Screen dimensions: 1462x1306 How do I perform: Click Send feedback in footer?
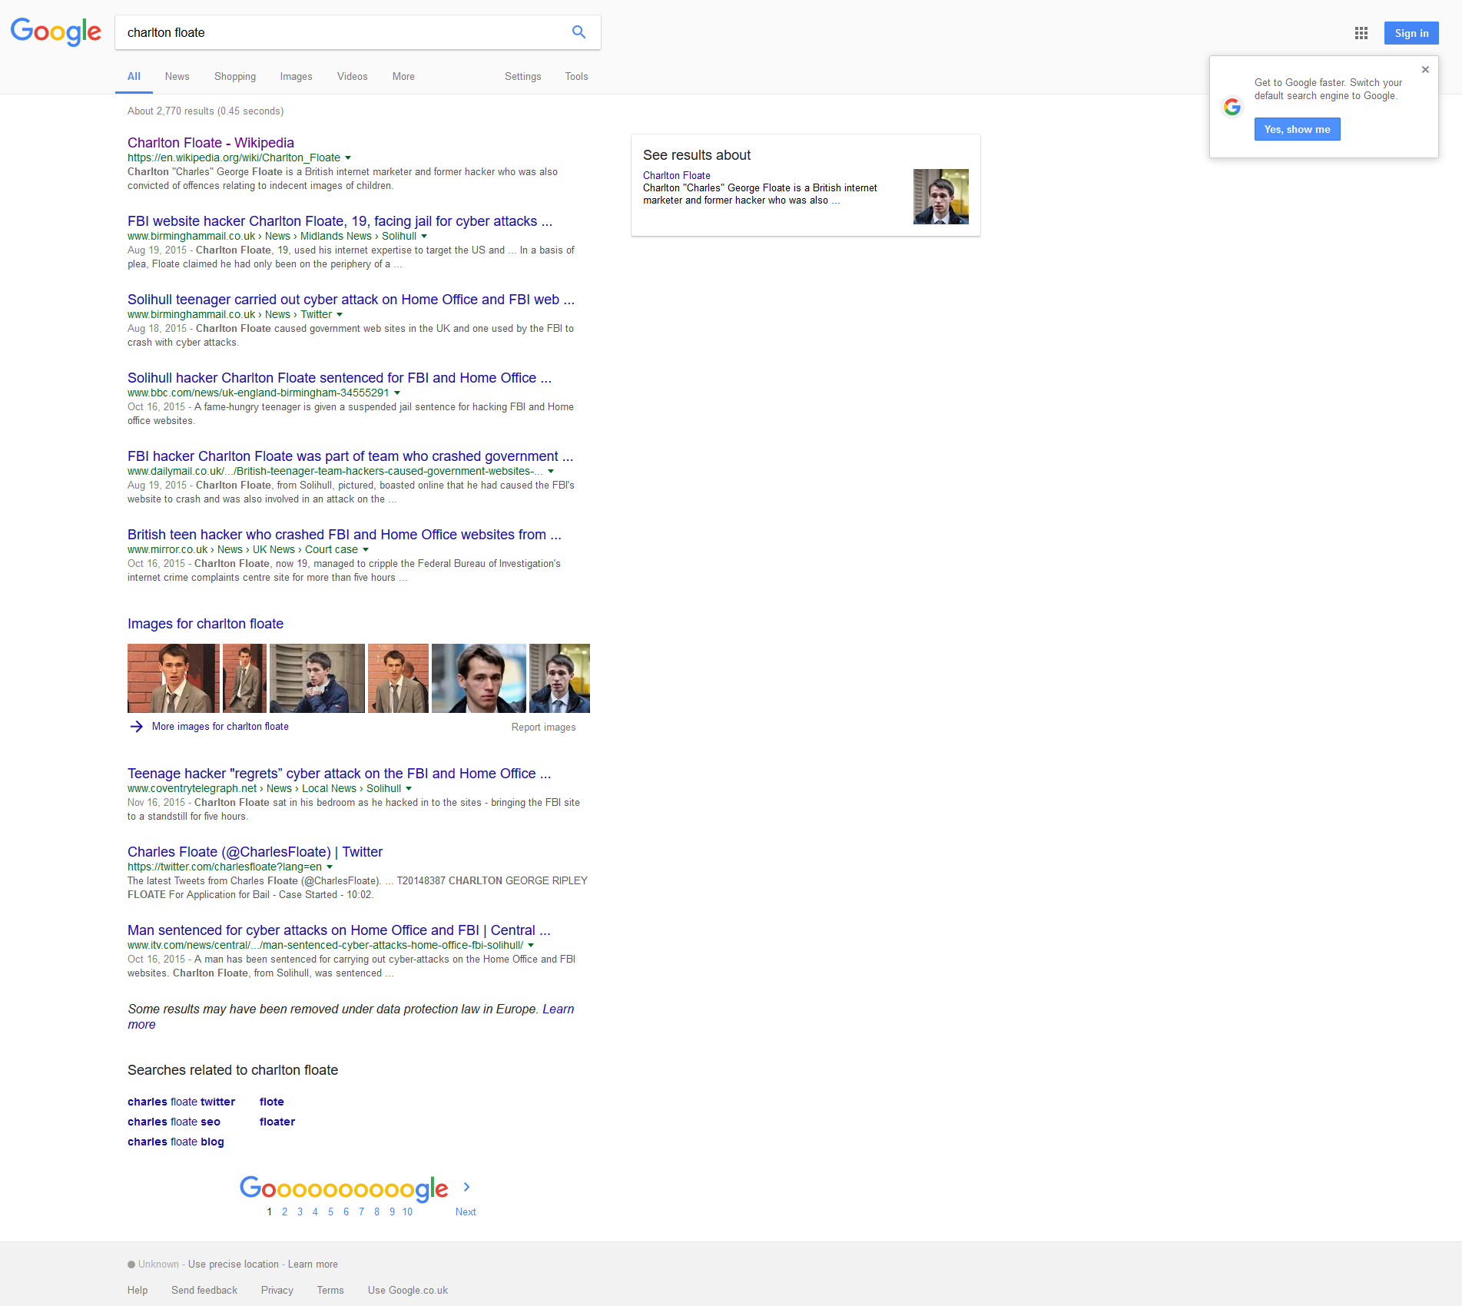point(204,1291)
